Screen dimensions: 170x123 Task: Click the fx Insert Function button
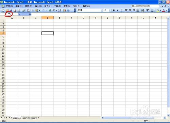(x=30, y=14)
